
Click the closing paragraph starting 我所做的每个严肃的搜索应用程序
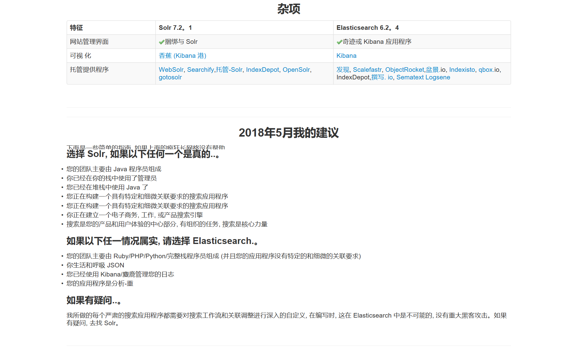click(x=287, y=319)
